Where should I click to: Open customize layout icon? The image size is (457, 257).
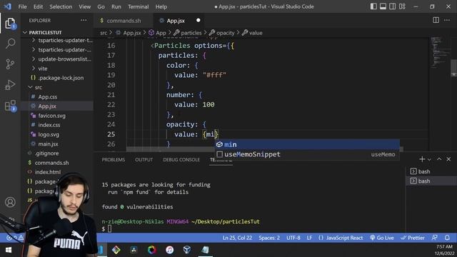(402, 6)
